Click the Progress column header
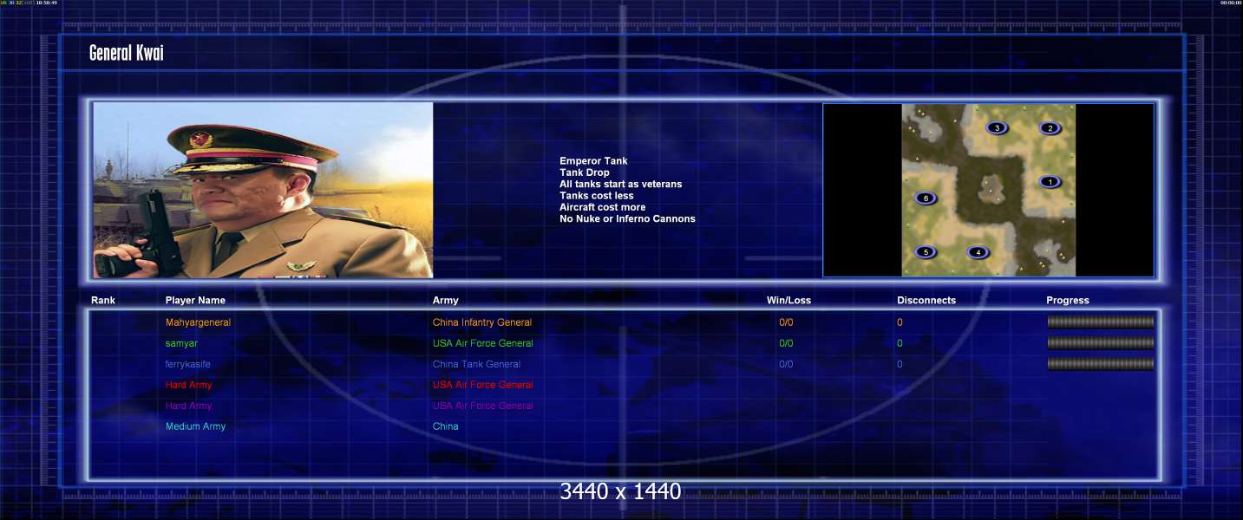Image resolution: width=1243 pixels, height=520 pixels. (x=1068, y=301)
